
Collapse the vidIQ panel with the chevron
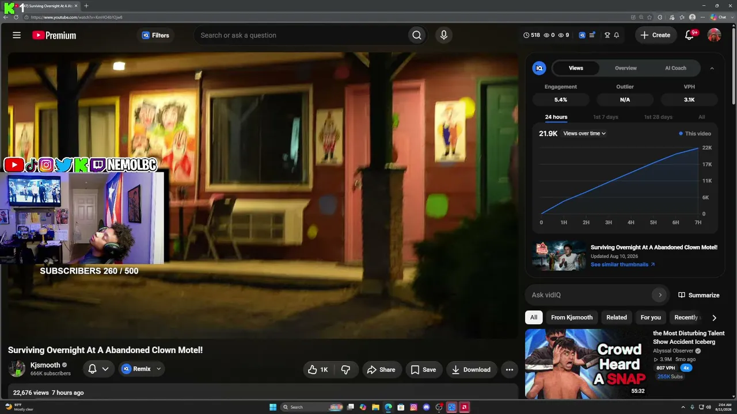coord(712,68)
